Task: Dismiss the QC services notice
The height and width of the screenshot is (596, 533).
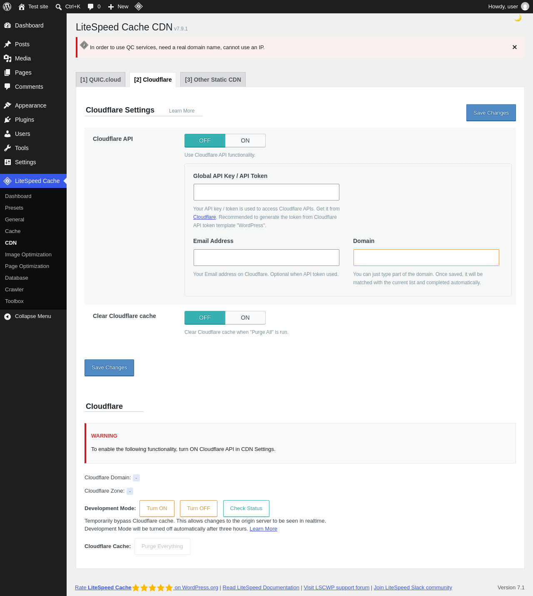Action: pos(515,47)
